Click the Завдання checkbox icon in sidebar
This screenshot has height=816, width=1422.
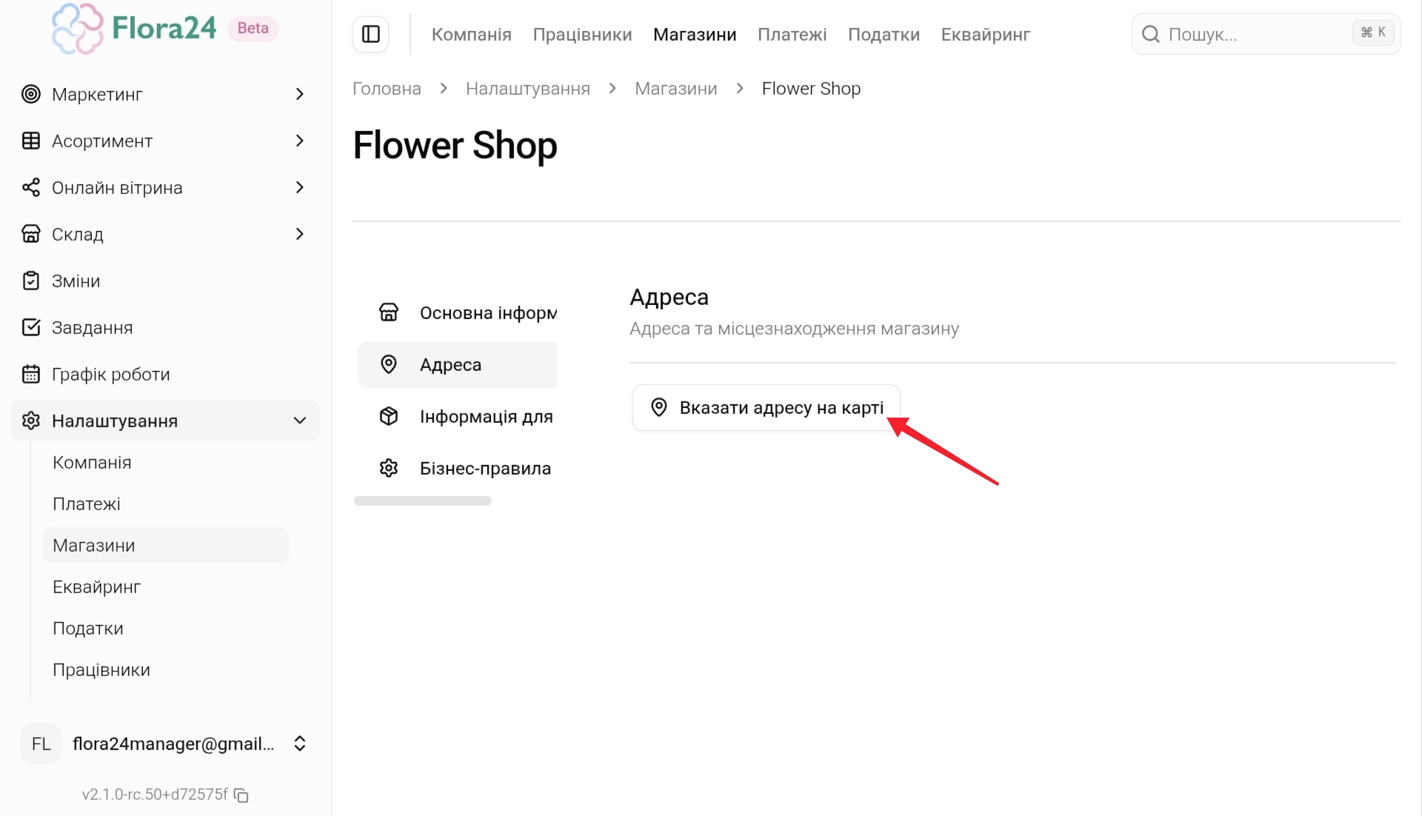click(31, 327)
